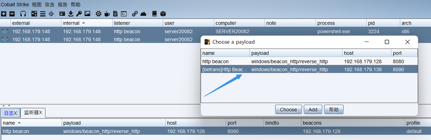
Task: Select http beacon row in payload dialog
Action: click(x=309, y=61)
